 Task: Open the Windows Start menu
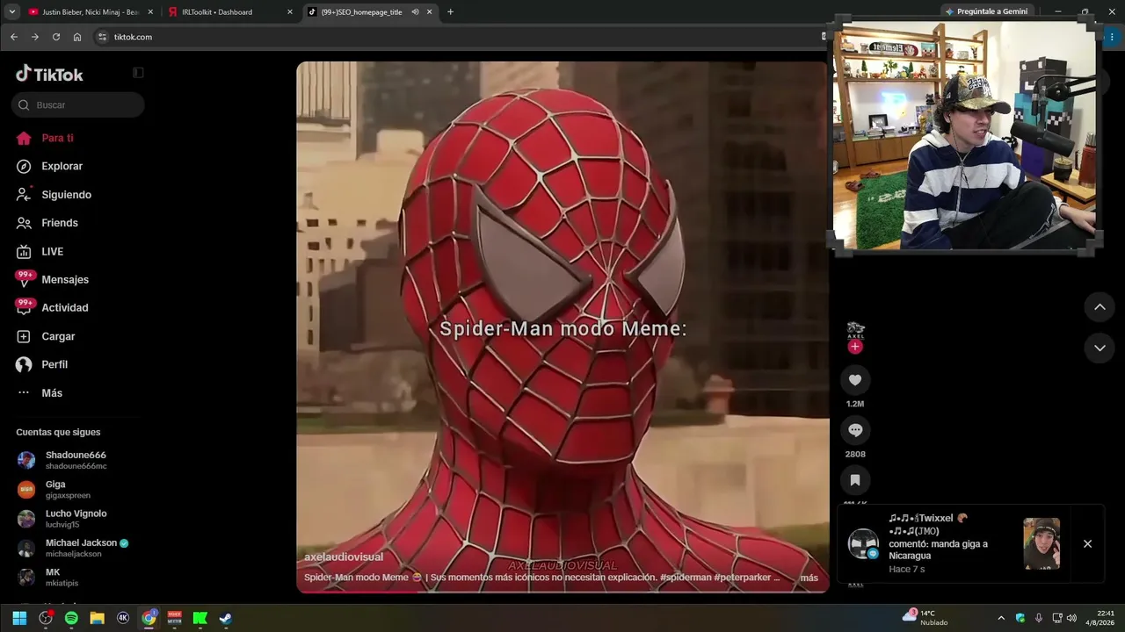pyautogui.click(x=19, y=618)
